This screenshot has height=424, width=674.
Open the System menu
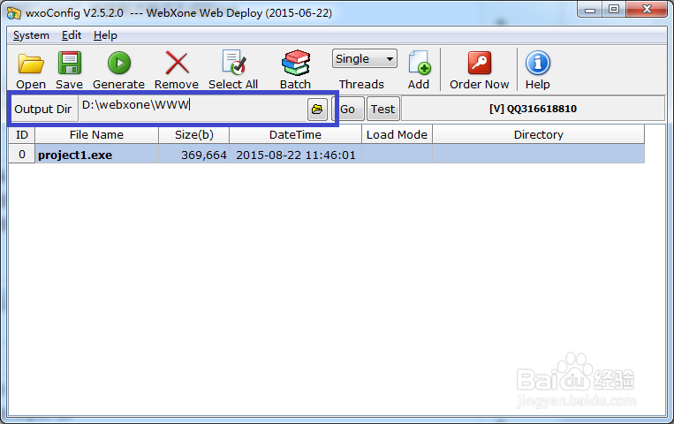tap(31, 35)
